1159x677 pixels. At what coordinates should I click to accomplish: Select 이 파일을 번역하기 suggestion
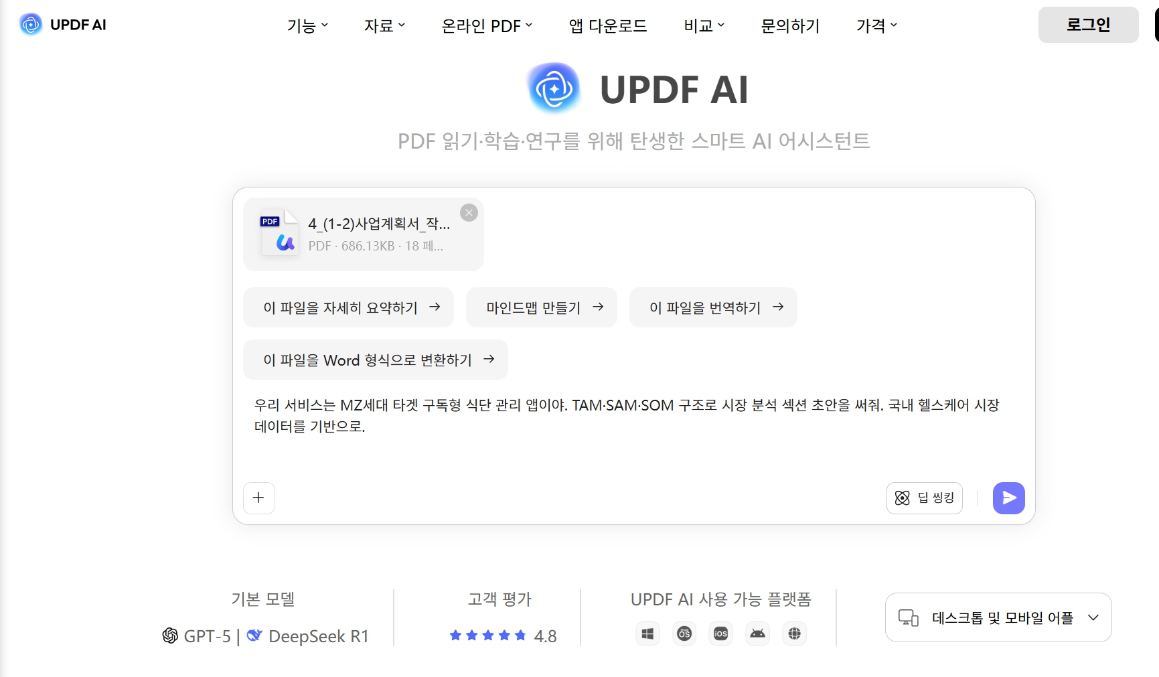click(713, 307)
